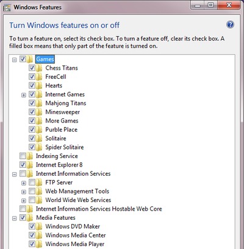The image size is (244, 249).
Task: Click the folder icon beside Windows Media Player
Action: pyautogui.click(x=39, y=244)
